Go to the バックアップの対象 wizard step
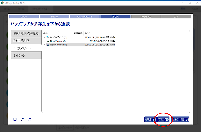 (x=85, y=17)
